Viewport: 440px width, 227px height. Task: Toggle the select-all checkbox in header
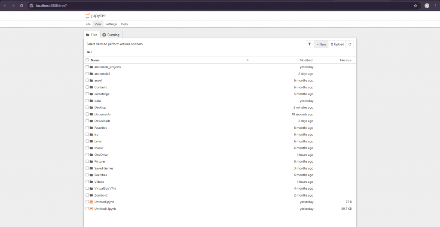(87, 60)
